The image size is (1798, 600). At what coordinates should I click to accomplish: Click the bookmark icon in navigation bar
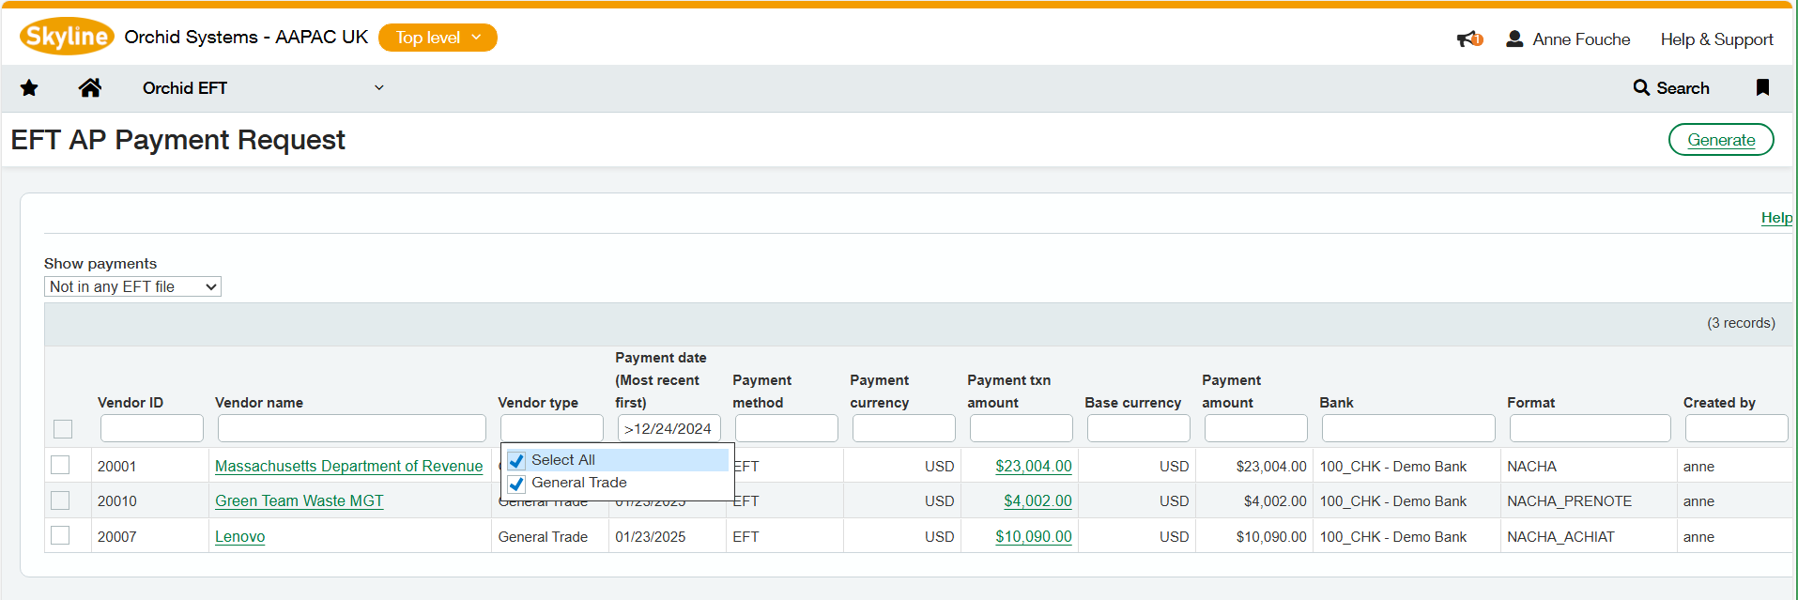[x=1762, y=87]
